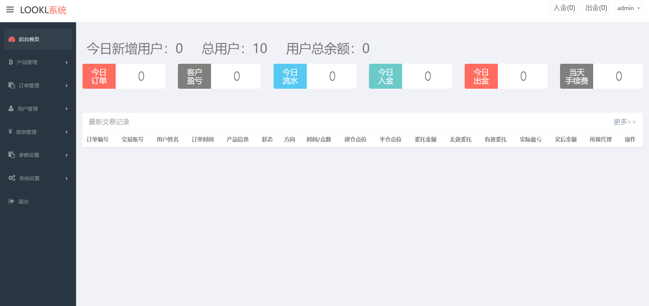
Task: Expand the 订单管理 submenu arrow
Action: pos(67,86)
